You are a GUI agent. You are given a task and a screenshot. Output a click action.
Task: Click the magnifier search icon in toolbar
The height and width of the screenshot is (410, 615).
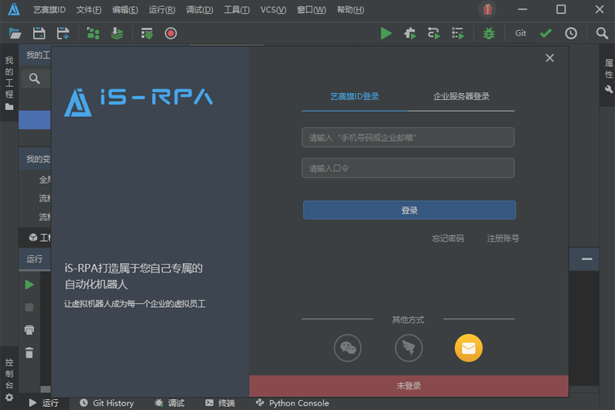pos(602,33)
